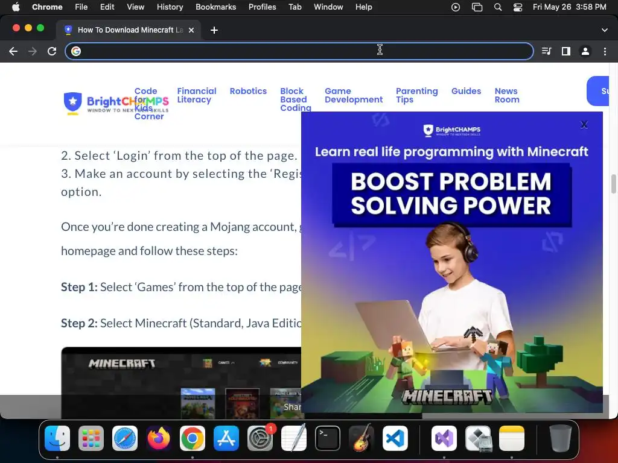
Task: Open News Room nav link
Action: click(507, 95)
